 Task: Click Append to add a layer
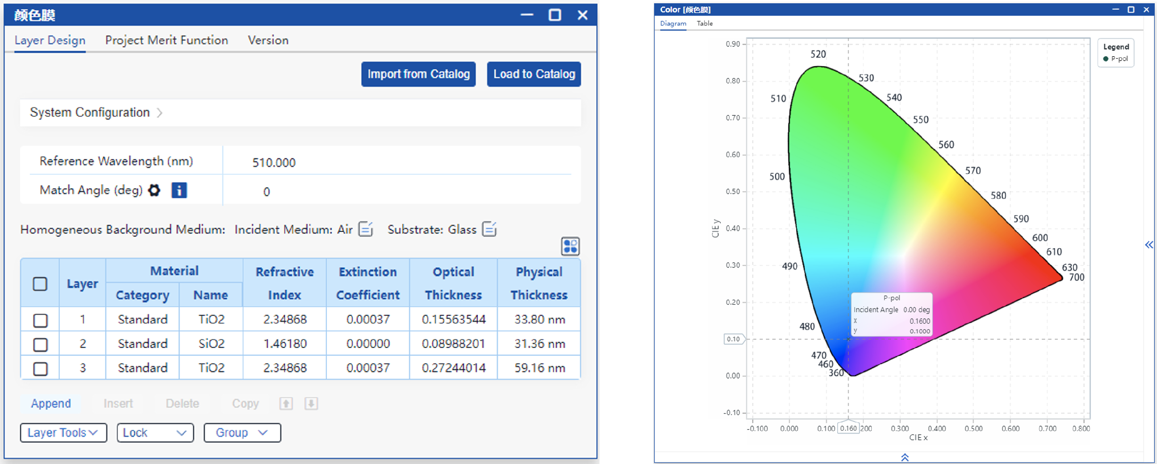point(51,403)
